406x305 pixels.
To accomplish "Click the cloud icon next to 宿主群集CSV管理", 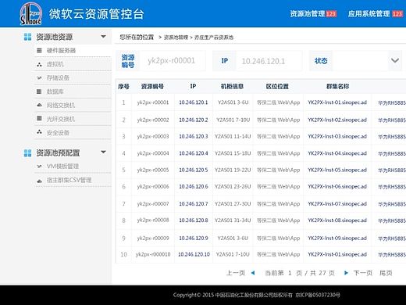I will tap(39, 181).
